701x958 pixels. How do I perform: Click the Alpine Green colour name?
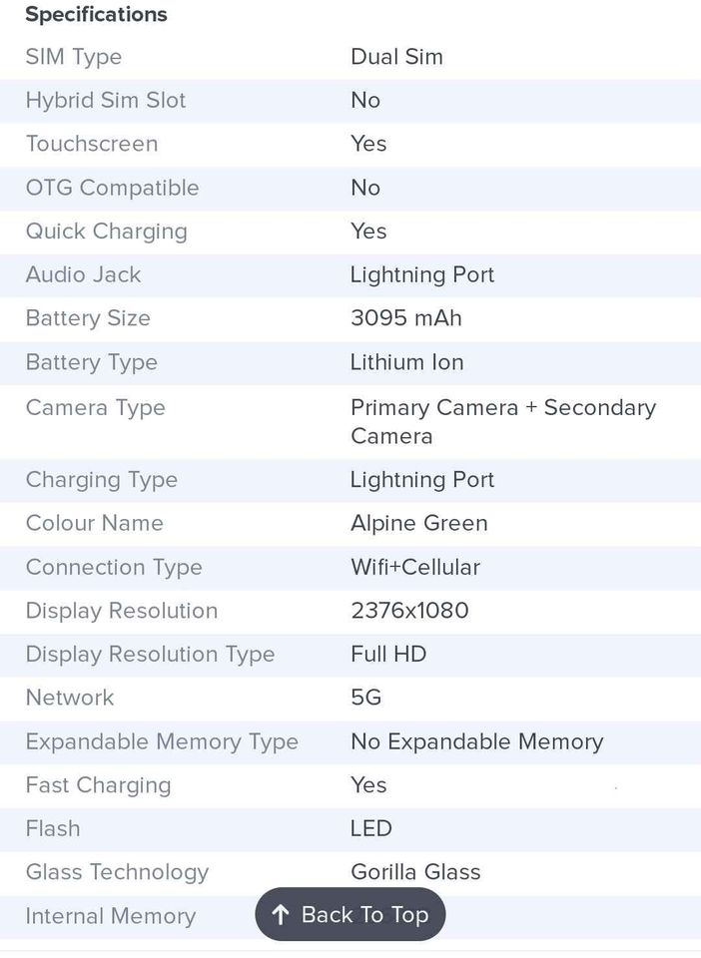(419, 523)
